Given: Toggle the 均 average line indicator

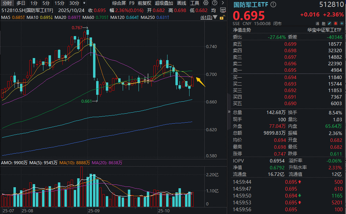Looking at the screenshot, I should pos(214,11).
